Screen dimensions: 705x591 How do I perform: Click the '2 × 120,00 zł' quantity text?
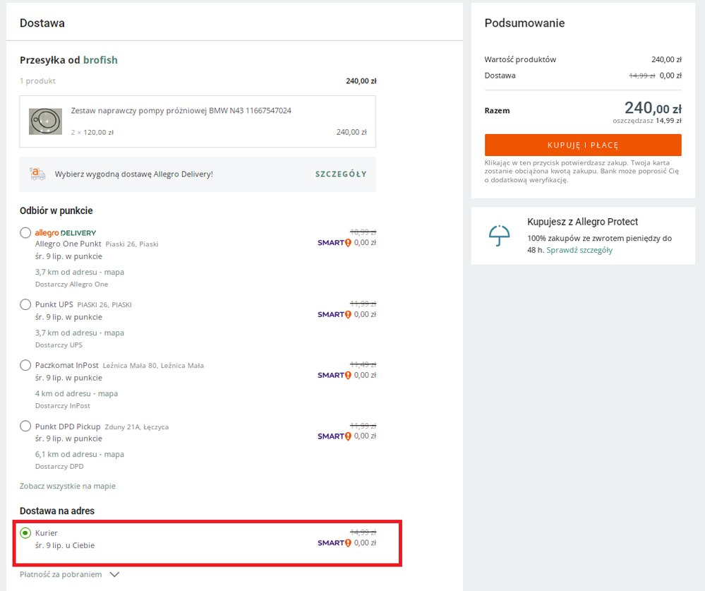point(92,132)
